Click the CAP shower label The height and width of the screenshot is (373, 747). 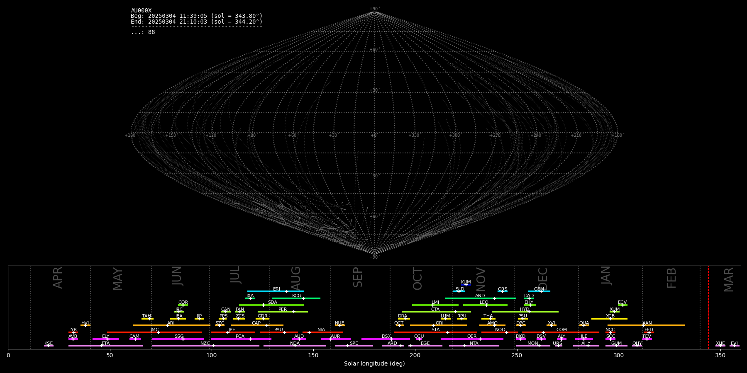click(256, 323)
